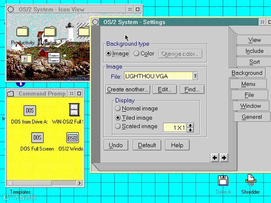The height and width of the screenshot is (203, 271).
Task: Click the OS/2 System - Icon View title bar
Action: [x=70, y=9]
